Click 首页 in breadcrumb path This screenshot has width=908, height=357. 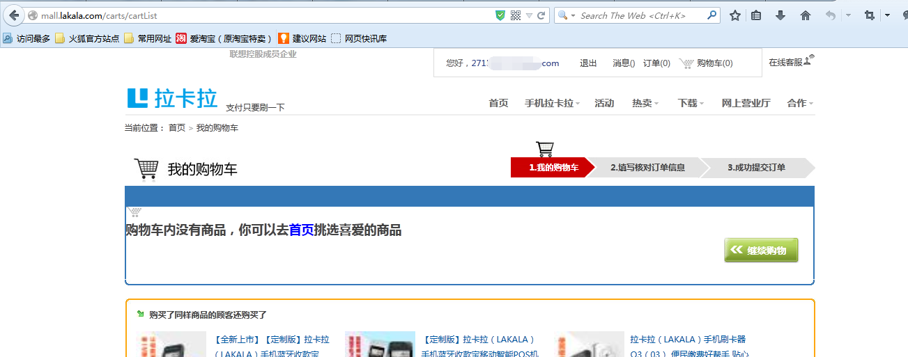177,128
